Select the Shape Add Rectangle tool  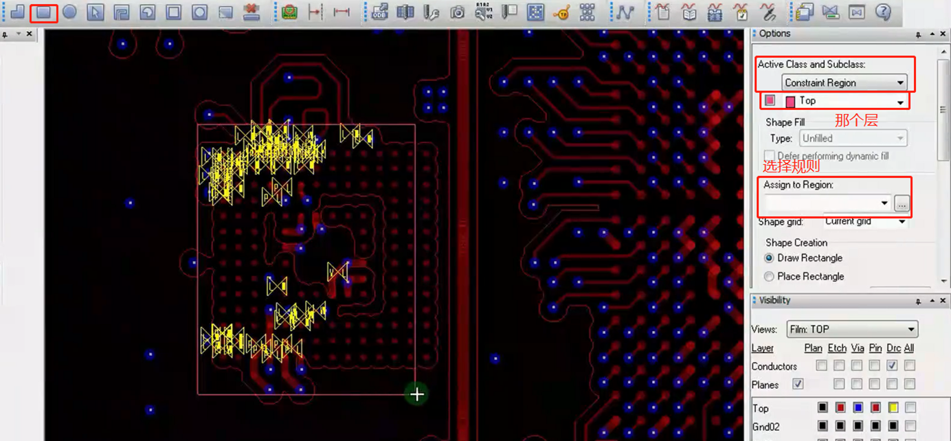[x=44, y=12]
